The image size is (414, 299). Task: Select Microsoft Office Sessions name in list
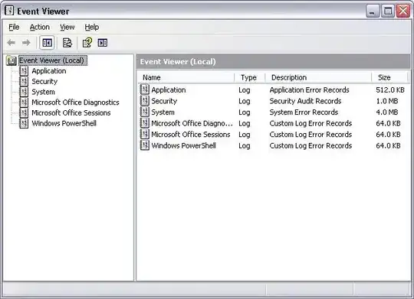click(x=191, y=135)
